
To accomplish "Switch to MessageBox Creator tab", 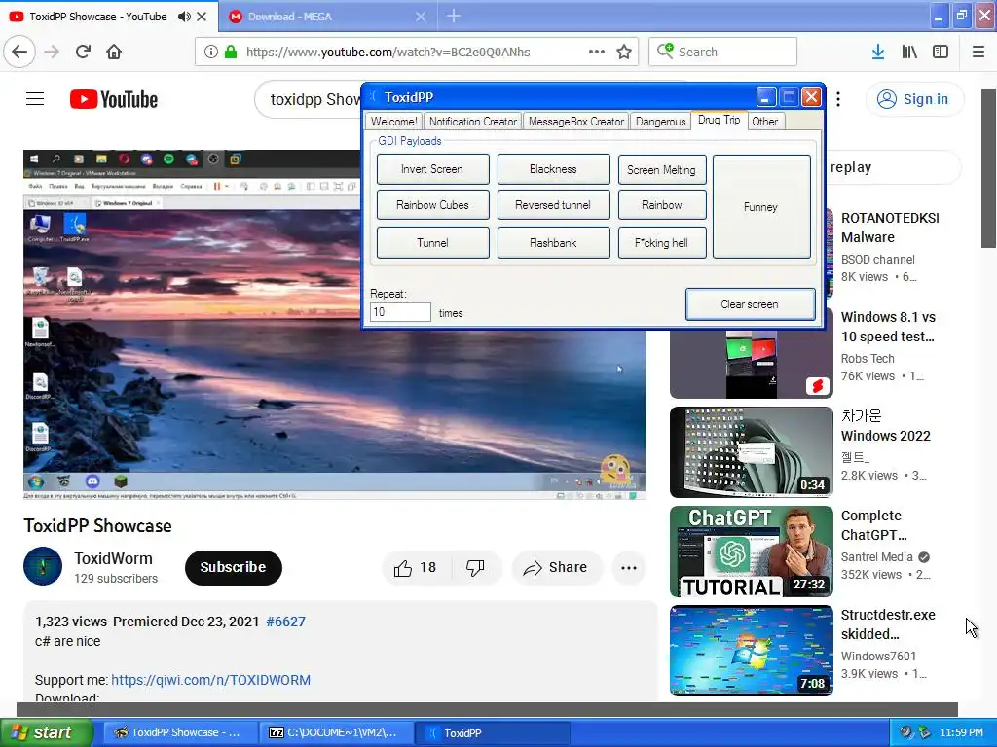I will pos(576,122).
